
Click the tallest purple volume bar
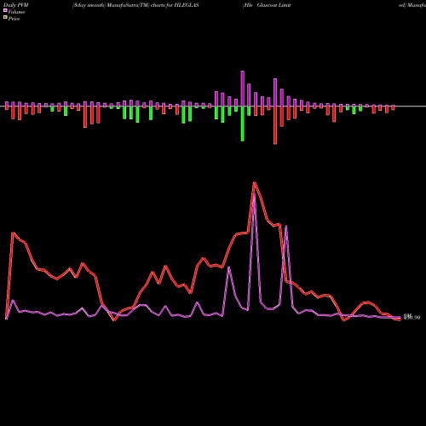[x=243, y=89]
